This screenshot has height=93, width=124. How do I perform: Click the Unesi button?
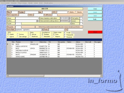coord(95,9)
